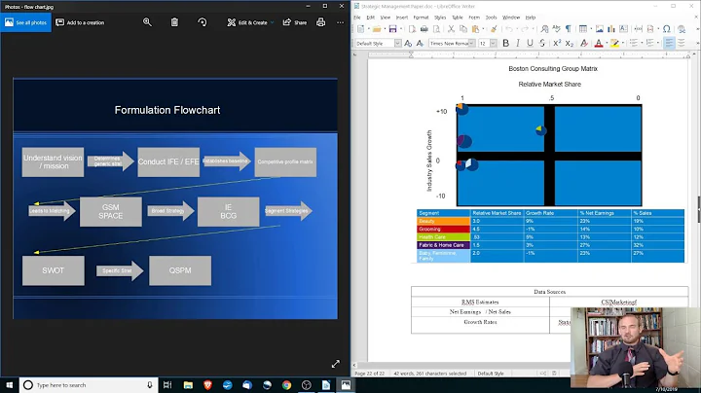Click Export as PDF icon in Writer
This screenshot has width=701, height=393.
click(412, 29)
